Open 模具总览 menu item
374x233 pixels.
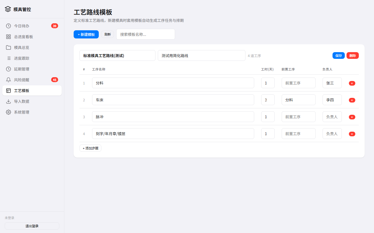click(32, 47)
